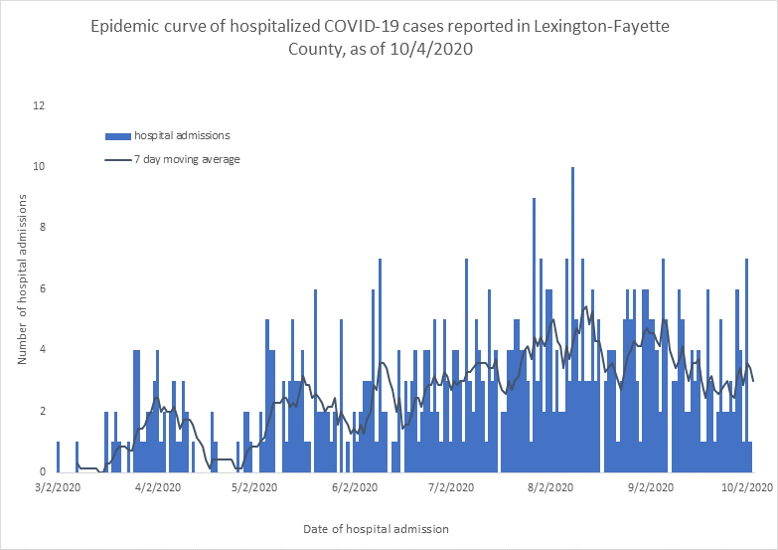The height and width of the screenshot is (550, 778).
Task: Select the 'hospital admissions' legend label
Action: click(x=184, y=135)
